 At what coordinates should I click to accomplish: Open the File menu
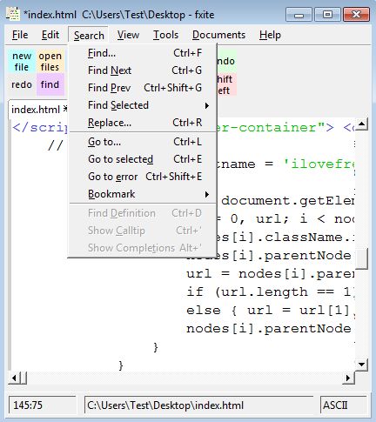(20, 35)
